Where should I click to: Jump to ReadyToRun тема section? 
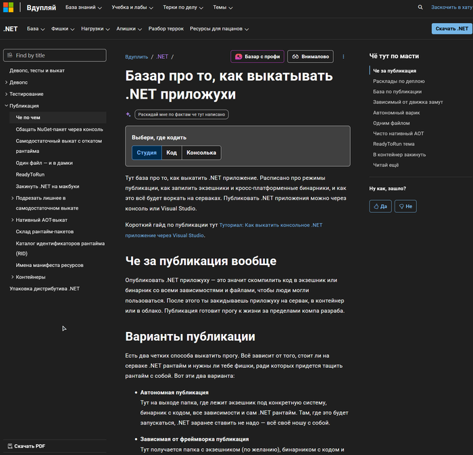pos(394,144)
